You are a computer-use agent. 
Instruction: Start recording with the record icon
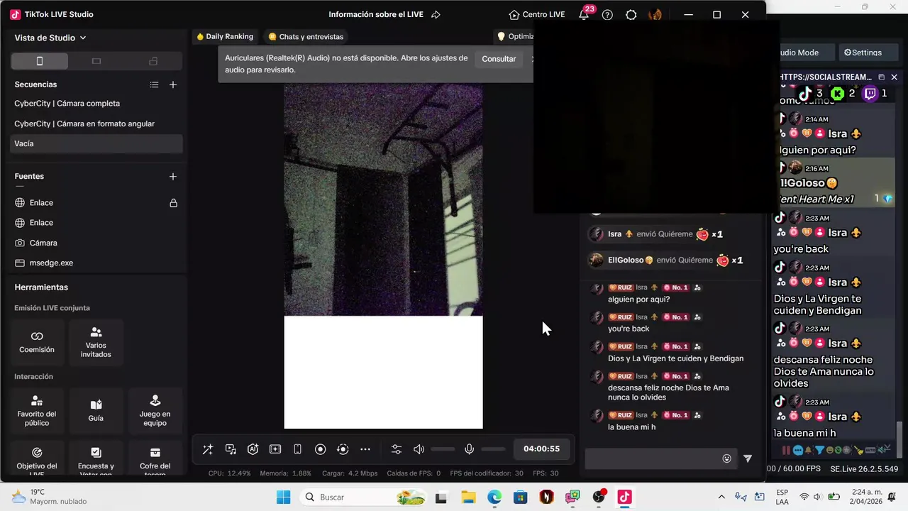coord(320,449)
